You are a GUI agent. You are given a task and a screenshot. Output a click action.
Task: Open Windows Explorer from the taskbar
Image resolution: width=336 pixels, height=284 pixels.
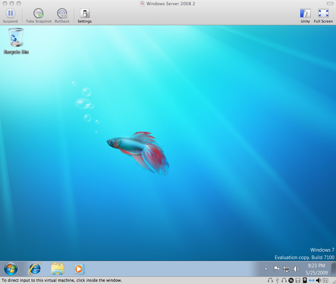point(57,269)
